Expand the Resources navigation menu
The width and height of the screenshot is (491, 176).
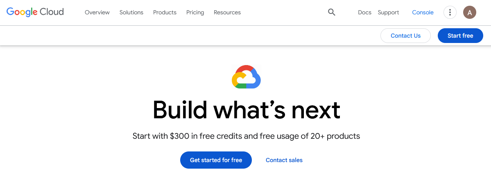(227, 12)
